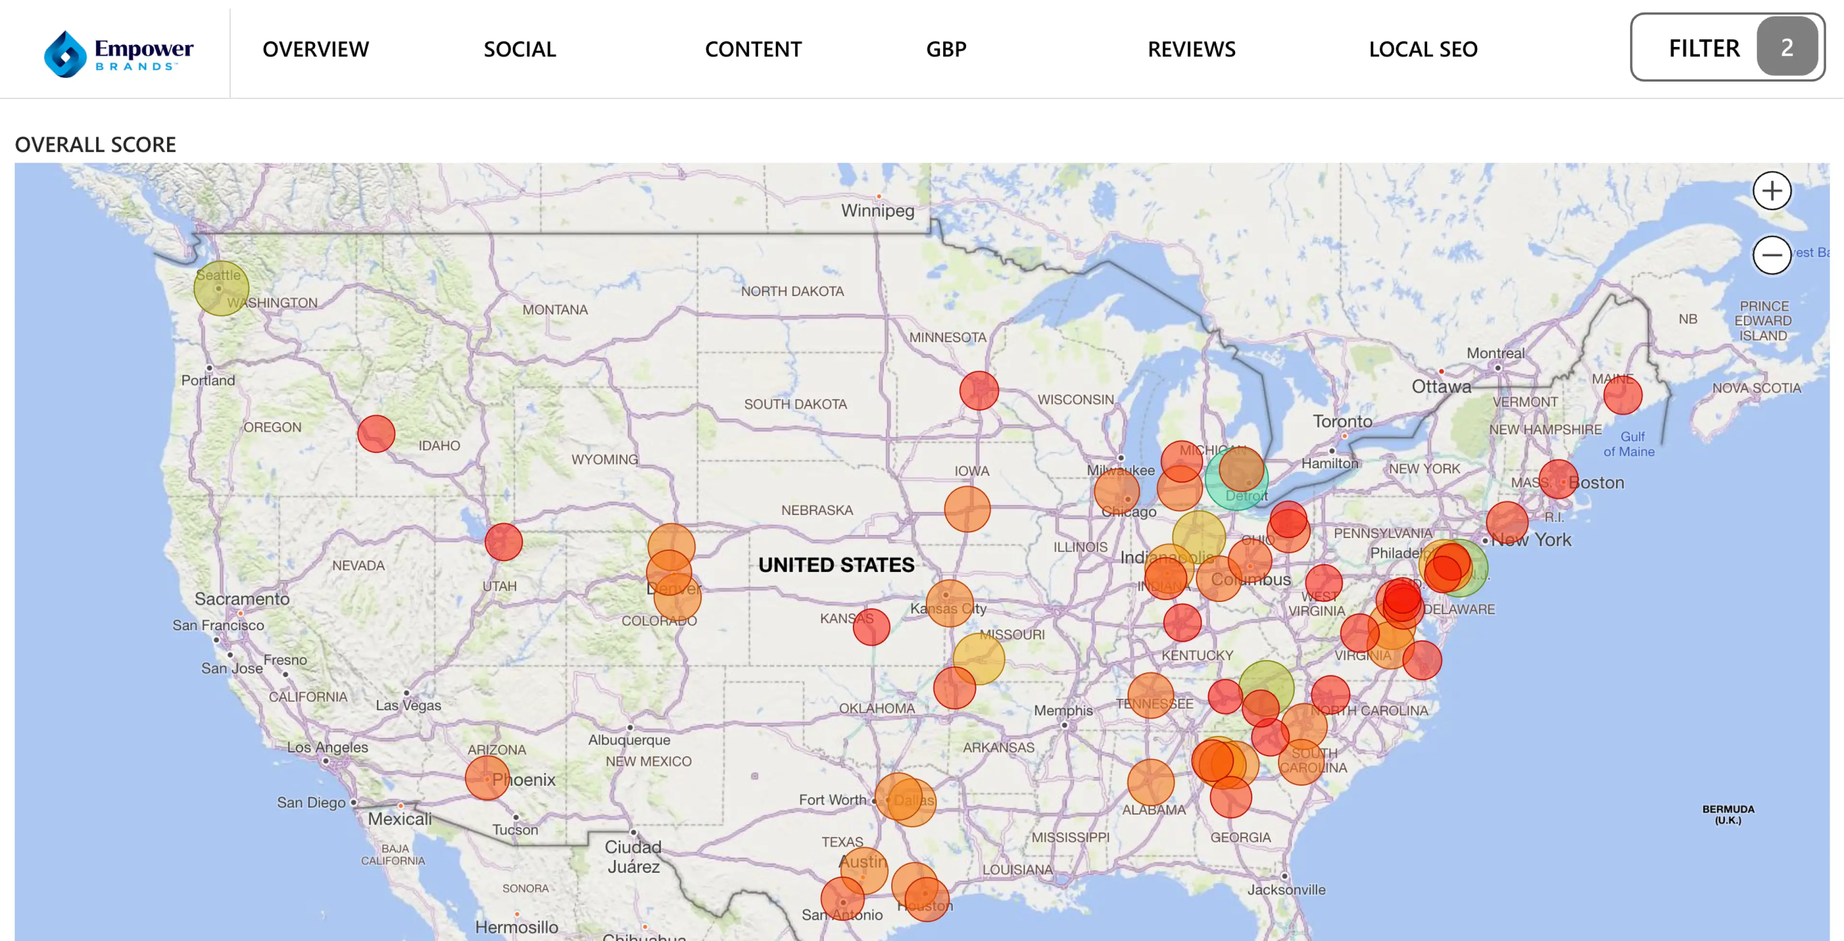The height and width of the screenshot is (941, 1844).
Task: Click the NEBRASKA state label
Action: [x=817, y=510]
